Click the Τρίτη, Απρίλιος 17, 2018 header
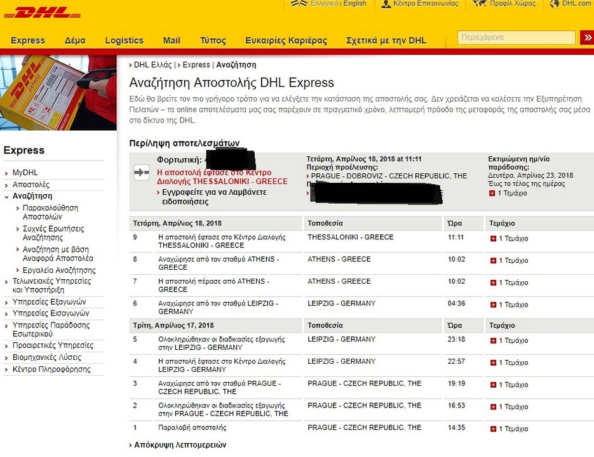 pyautogui.click(x=173, y=325)
